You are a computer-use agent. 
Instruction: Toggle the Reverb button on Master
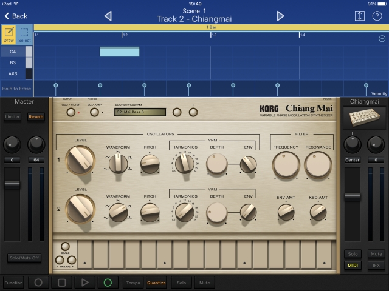pyautogui.click(x=36, y=116)
